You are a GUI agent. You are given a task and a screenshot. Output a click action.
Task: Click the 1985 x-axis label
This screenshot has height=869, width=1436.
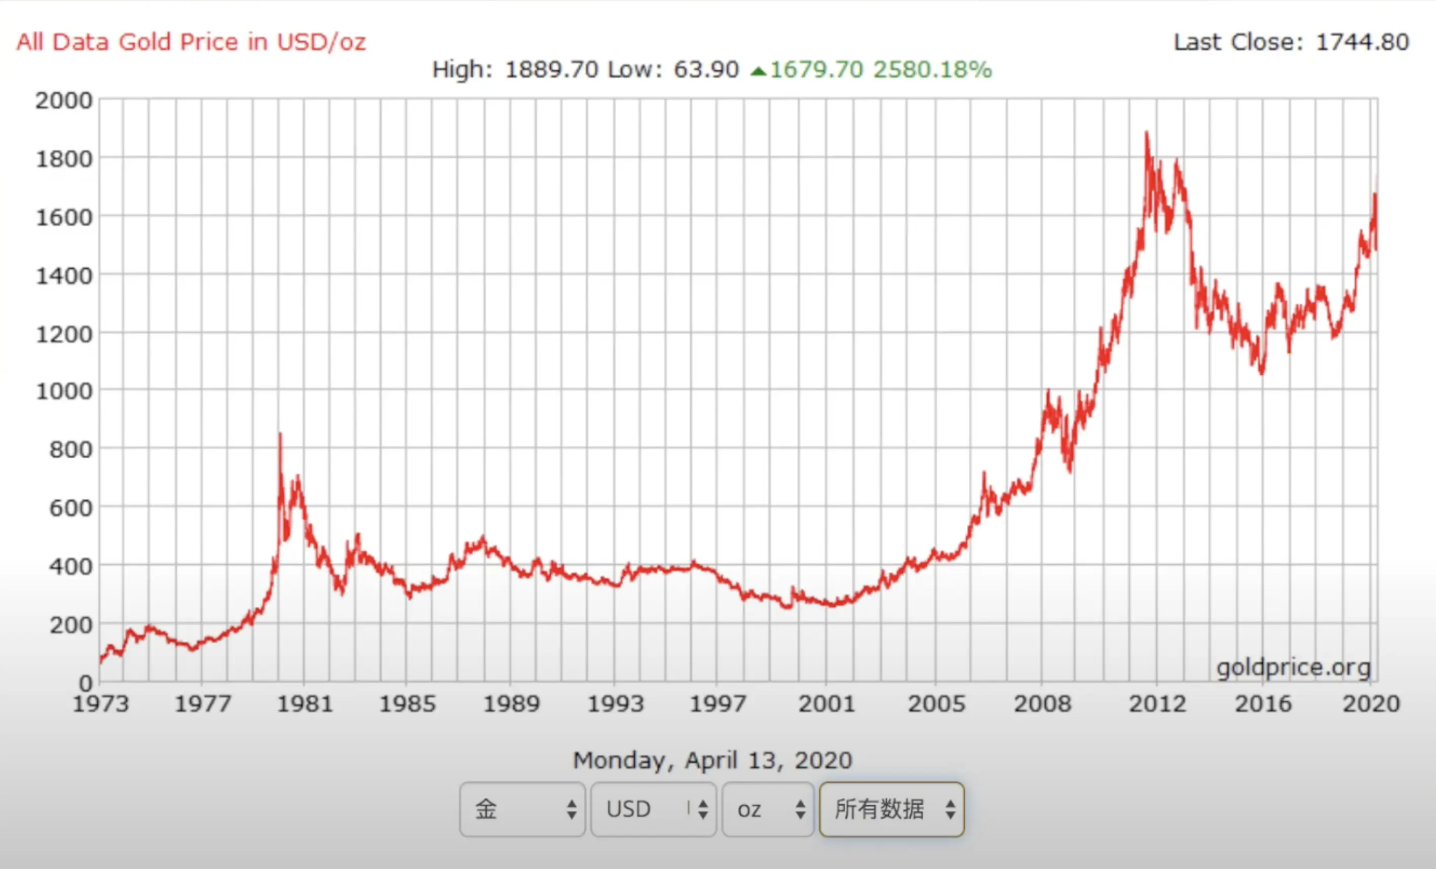[x=407, y=704]
